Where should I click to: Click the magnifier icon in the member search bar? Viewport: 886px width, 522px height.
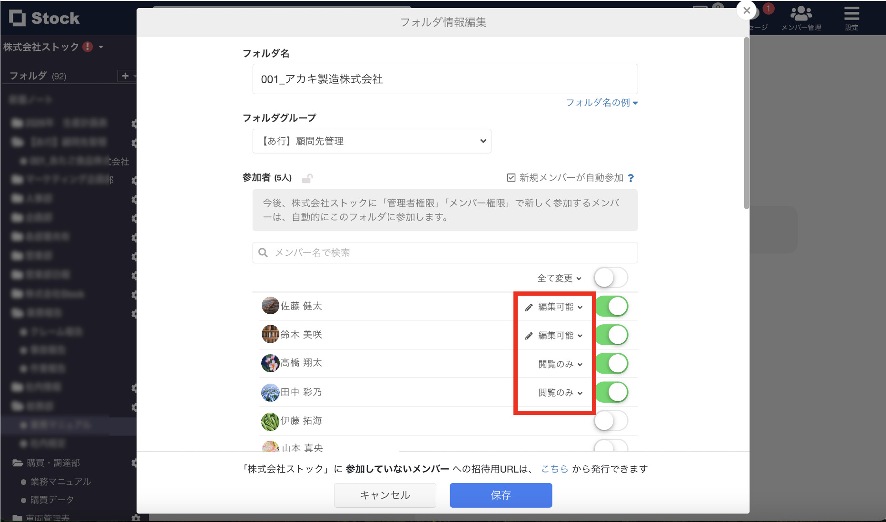(263, 252)
